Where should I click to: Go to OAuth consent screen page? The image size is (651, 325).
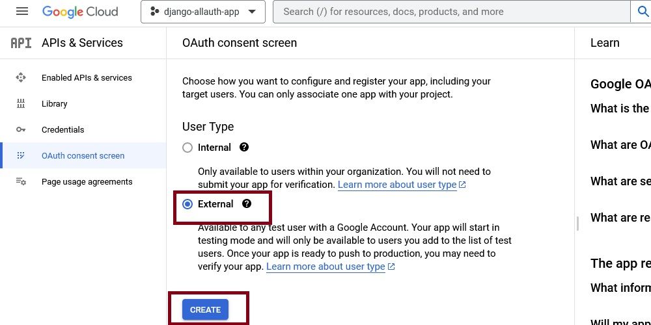tap(83, 155)
